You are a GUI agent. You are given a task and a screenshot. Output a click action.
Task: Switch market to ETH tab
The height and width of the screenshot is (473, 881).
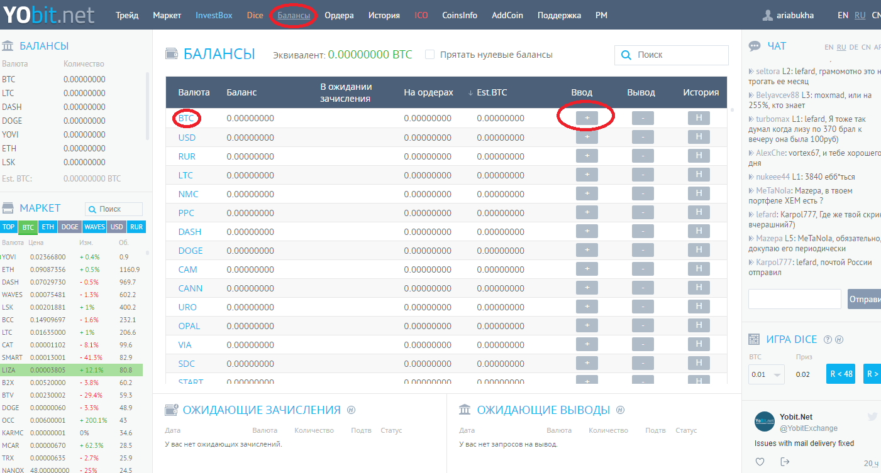click(x=48, y=227)
